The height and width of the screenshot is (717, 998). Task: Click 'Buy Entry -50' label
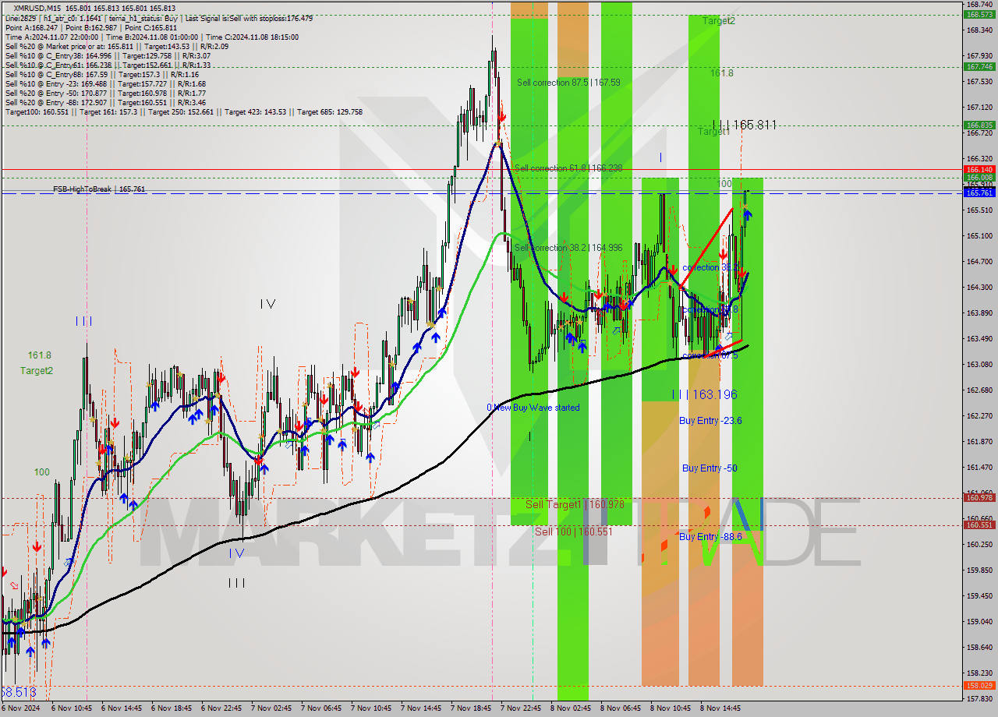coord(710,468)
